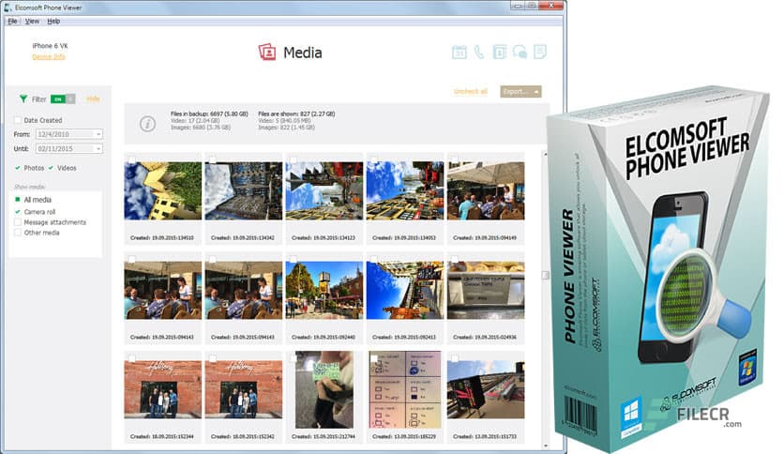784x454 pixels.
Task: Open the thumbnail created 19.09.2015:094143 in first column
Action: coord(162,290)
